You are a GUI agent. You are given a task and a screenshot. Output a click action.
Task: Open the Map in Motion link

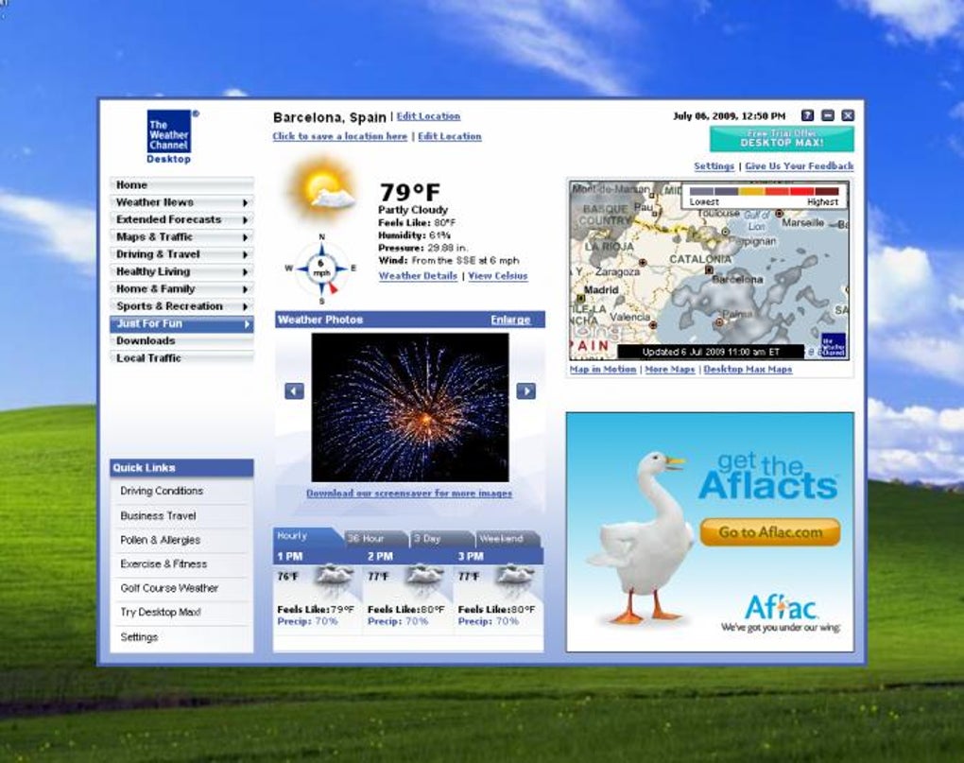pyautogui.click(x=603, y=370)
